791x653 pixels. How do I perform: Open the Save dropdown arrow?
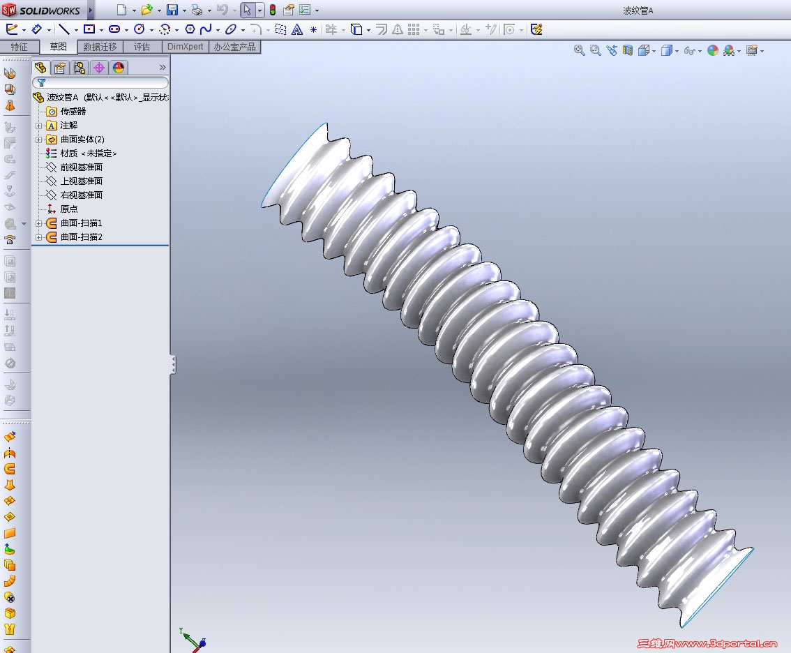pyautogui.click(x=184, y=10)
